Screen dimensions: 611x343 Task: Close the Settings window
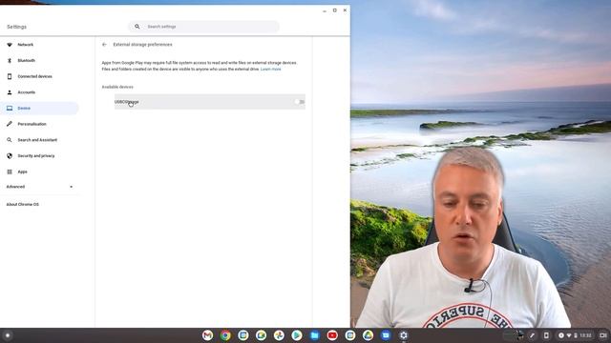[345, 10]
